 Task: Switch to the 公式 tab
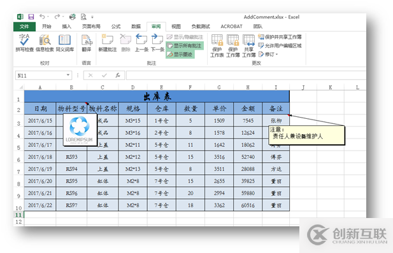point(116,27)
